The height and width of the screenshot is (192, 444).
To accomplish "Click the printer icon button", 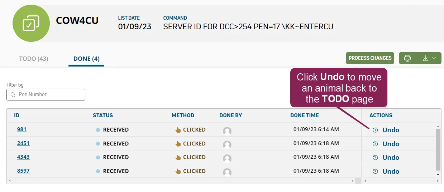I will [407, 58].
